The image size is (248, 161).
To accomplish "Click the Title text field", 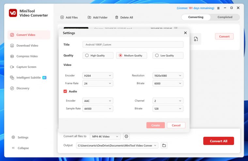I will click(133, 45).
